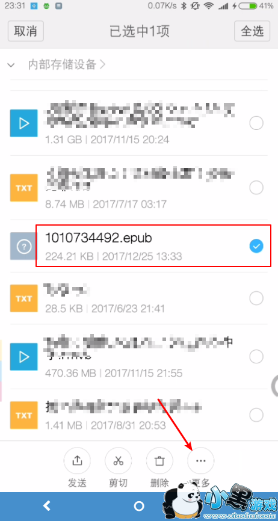Uncheck the selected 1010734492.epub checkbox
This screenshot has width=278, height=521.
256,246
